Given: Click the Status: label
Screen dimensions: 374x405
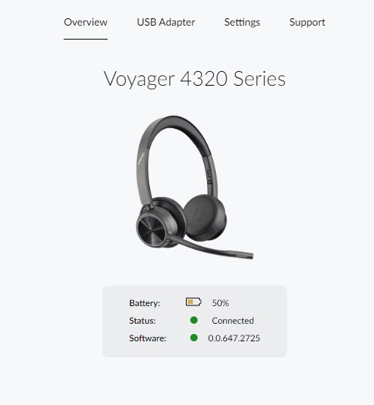Looking at the screenshot, I should (142, 321).
